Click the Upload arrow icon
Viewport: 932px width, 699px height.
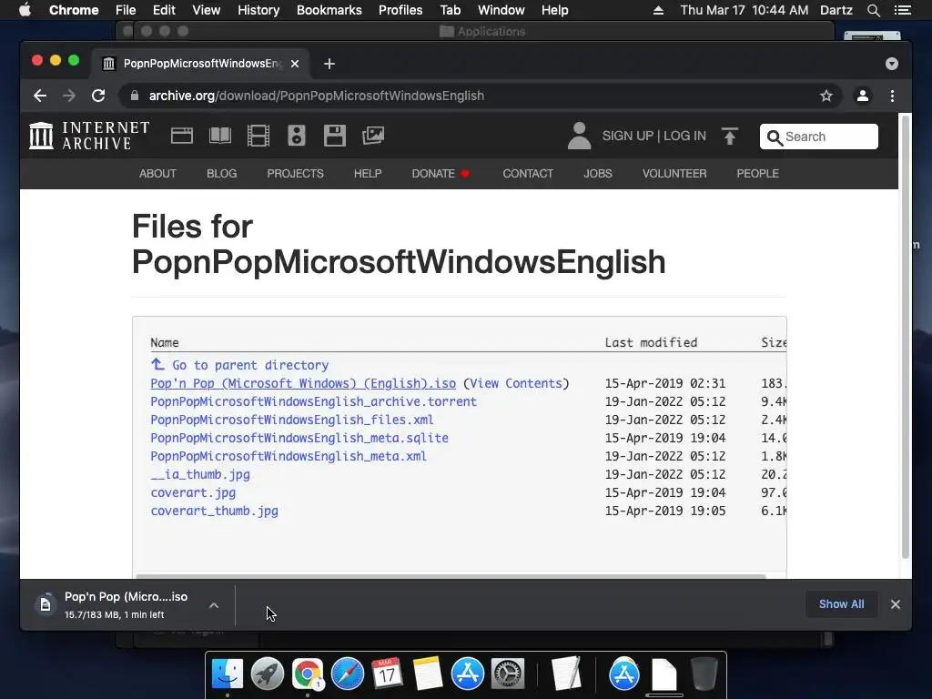pyautogui.click(x=730, y=137)
